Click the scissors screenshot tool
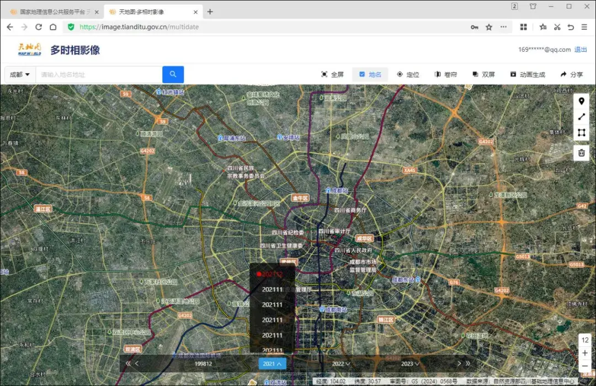Image resolution: width=596 pixels, height=386 pixels. (557, 27)
